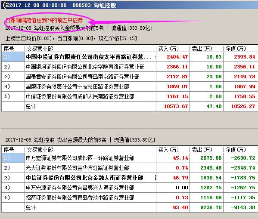
Task: Click sell amount 23.08
Action: click(x=214, y=77)
